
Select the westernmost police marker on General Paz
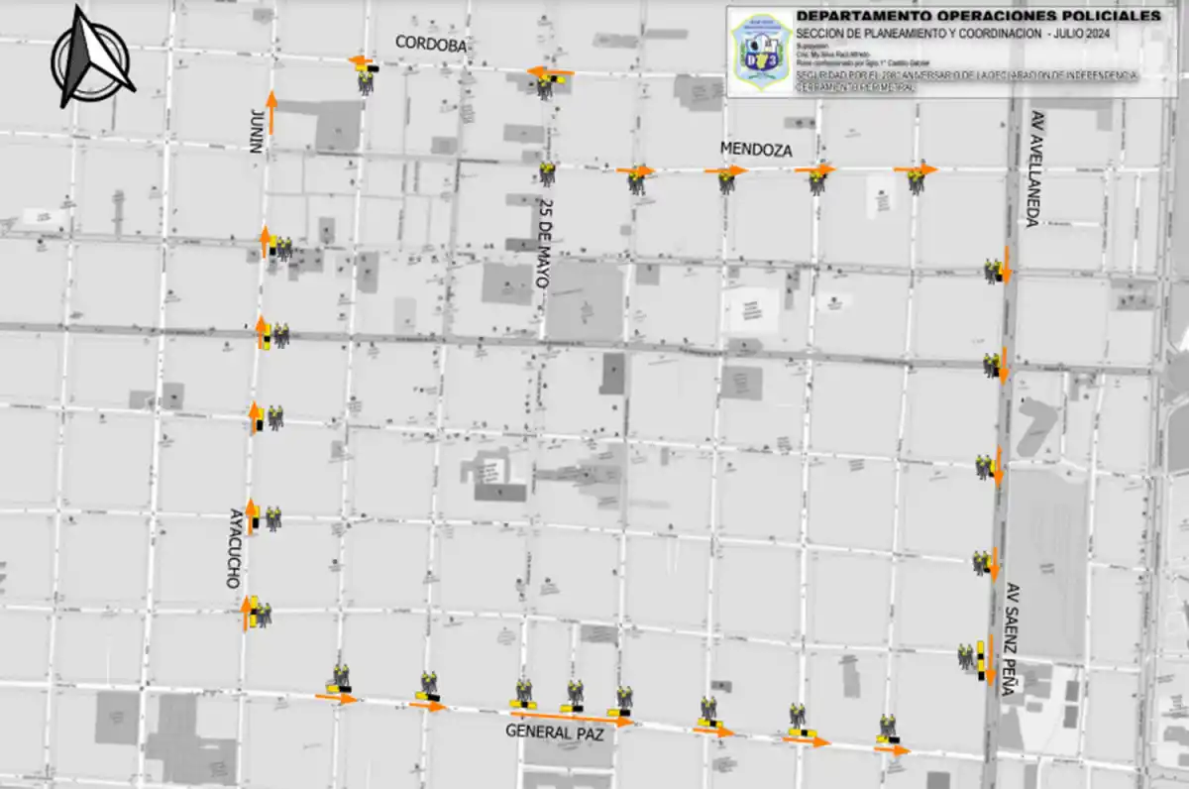342,678
